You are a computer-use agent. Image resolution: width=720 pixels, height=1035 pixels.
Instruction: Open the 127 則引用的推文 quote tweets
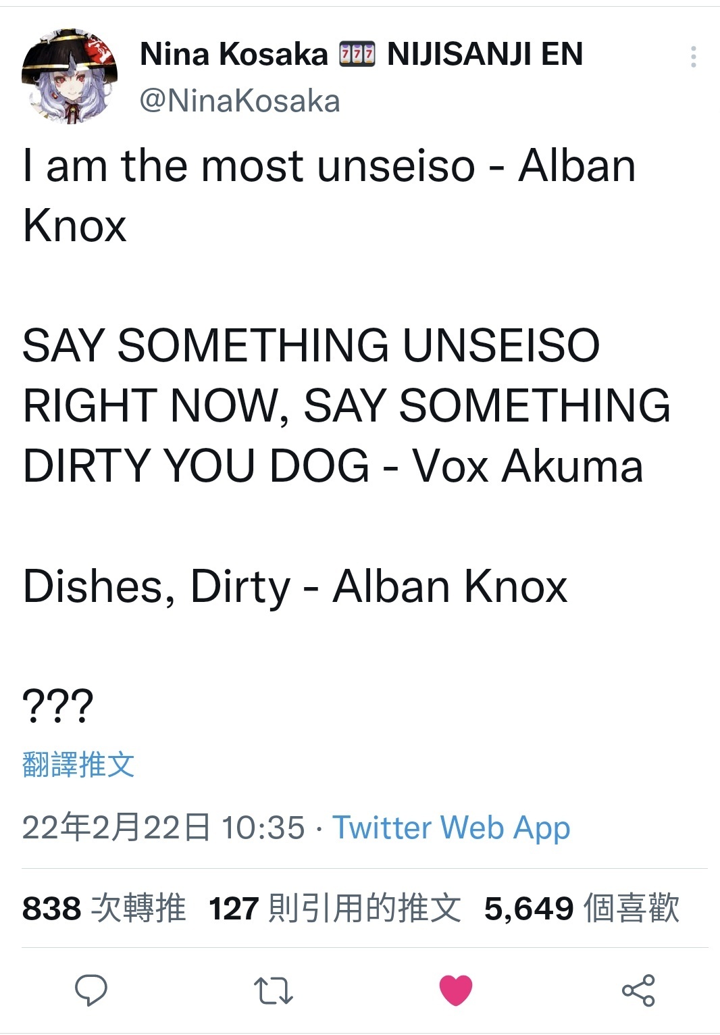(335, 908)
